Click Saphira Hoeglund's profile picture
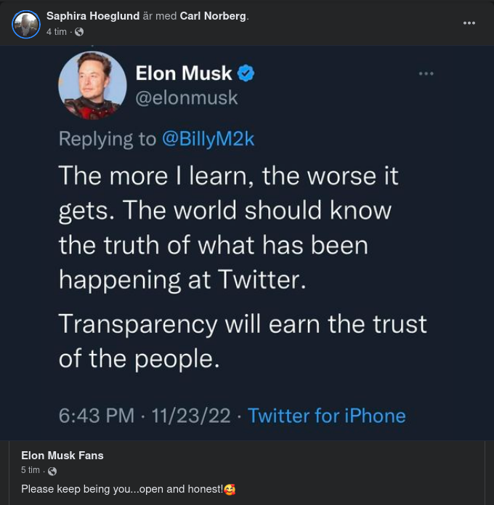This screenshot has width=494, height=505. tap(25, 24)
